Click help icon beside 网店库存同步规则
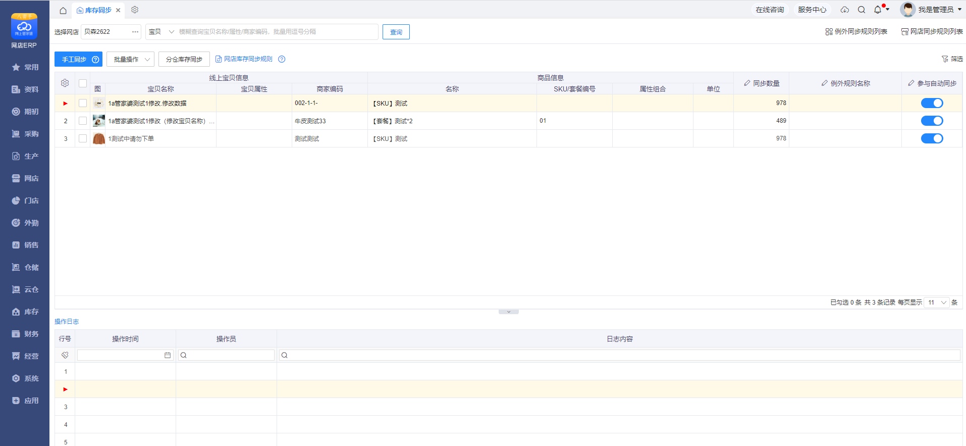 coord(282,59)
